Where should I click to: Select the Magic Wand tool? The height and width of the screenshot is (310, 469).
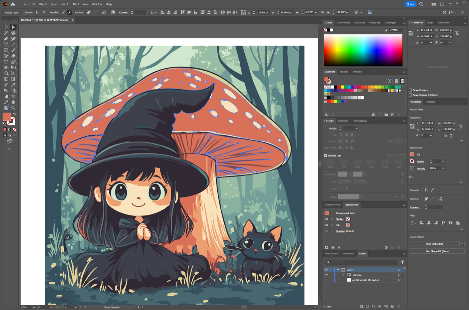(x=6, y=33)
